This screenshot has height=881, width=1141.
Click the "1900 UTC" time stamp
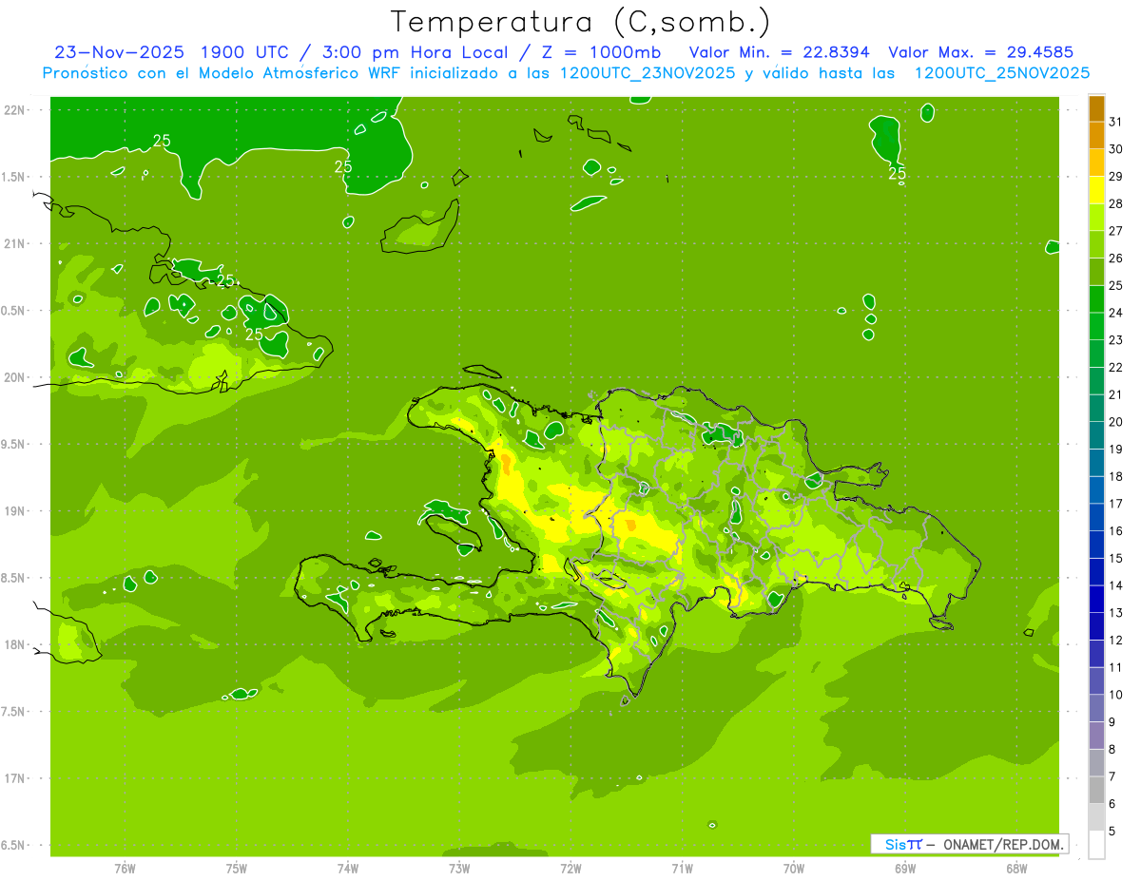click(243, 53)
